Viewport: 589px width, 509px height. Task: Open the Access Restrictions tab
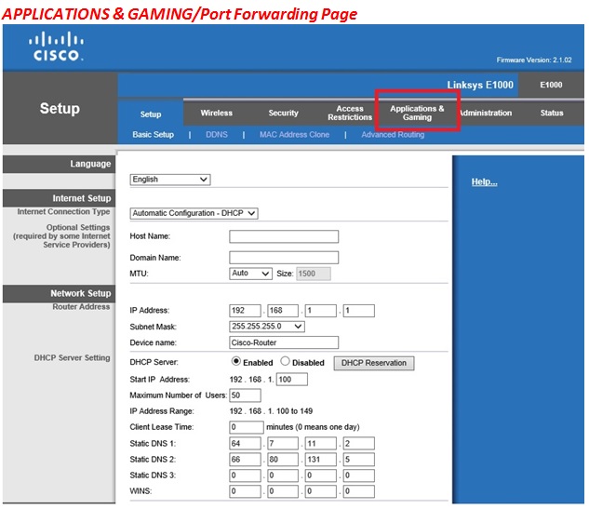pos(350,114)
